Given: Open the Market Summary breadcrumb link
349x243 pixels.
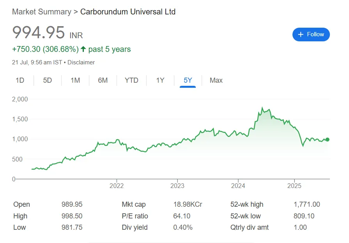Looking at the screenshot, I should [42, 12].
